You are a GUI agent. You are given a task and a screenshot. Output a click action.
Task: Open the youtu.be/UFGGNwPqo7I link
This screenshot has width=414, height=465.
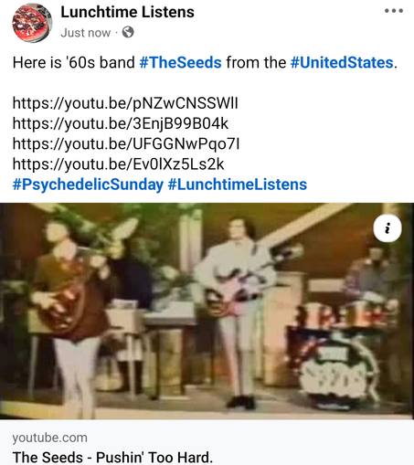126,143
